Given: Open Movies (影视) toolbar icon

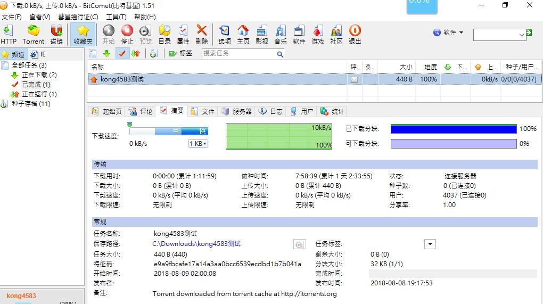Looking at the screenshot, I should [x=262, y=35].
